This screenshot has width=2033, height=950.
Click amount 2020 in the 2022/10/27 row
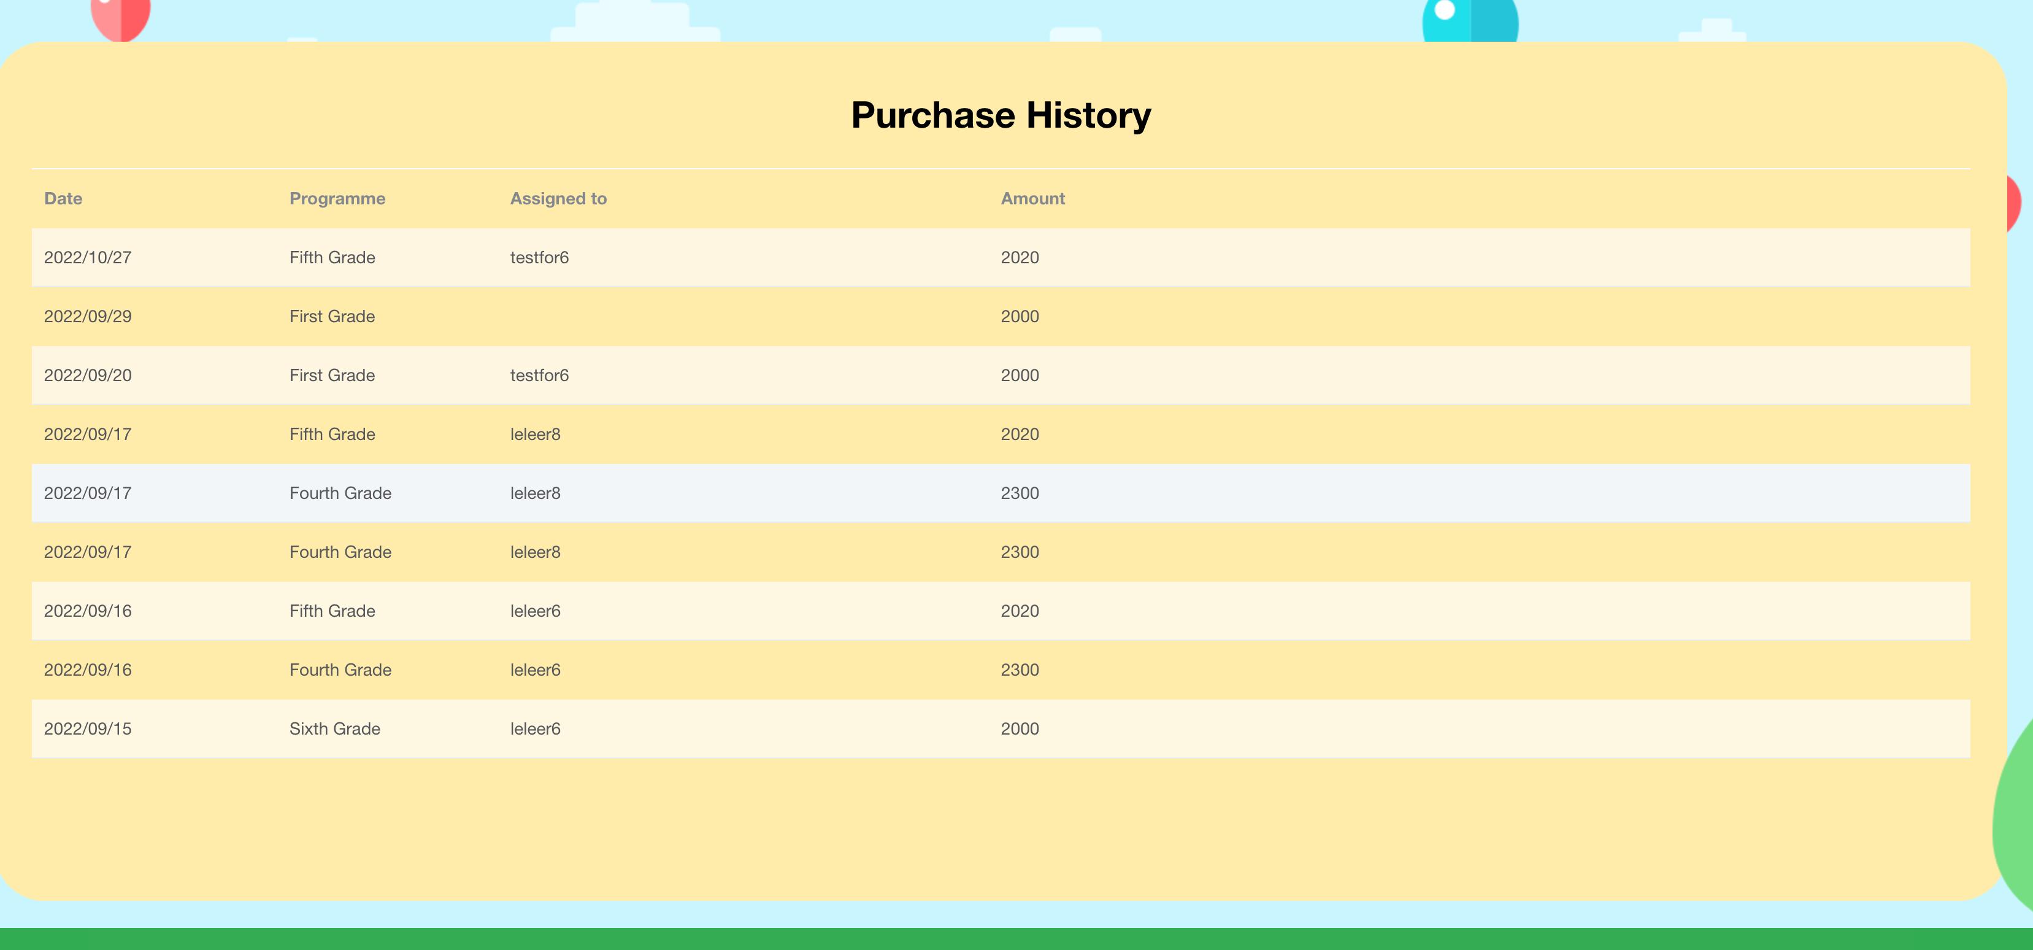[x=1020, y=257]
